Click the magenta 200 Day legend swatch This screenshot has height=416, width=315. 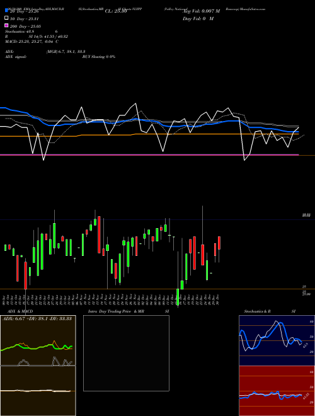pos(6,25)
